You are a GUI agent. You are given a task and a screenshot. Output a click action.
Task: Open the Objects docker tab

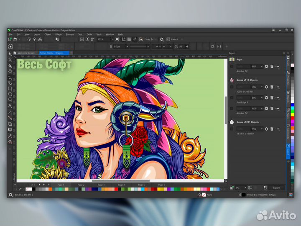pos(288,97)
